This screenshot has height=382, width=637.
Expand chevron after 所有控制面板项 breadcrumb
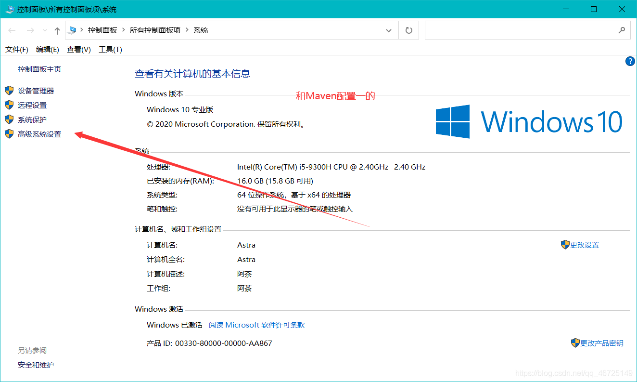[x=187, y=30]
